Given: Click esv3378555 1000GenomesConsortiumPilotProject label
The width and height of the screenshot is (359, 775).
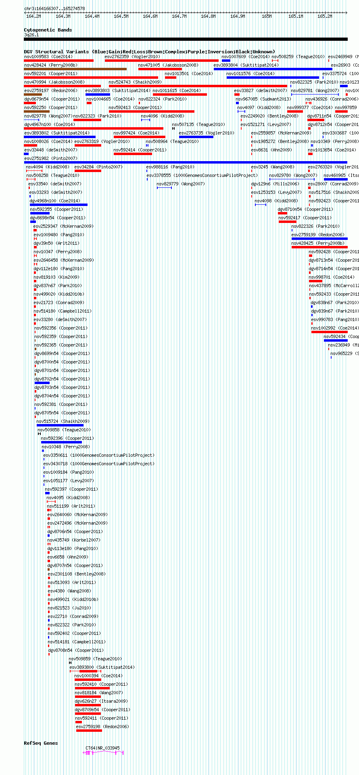Looking at the screenshot, I should pos(202,175).
